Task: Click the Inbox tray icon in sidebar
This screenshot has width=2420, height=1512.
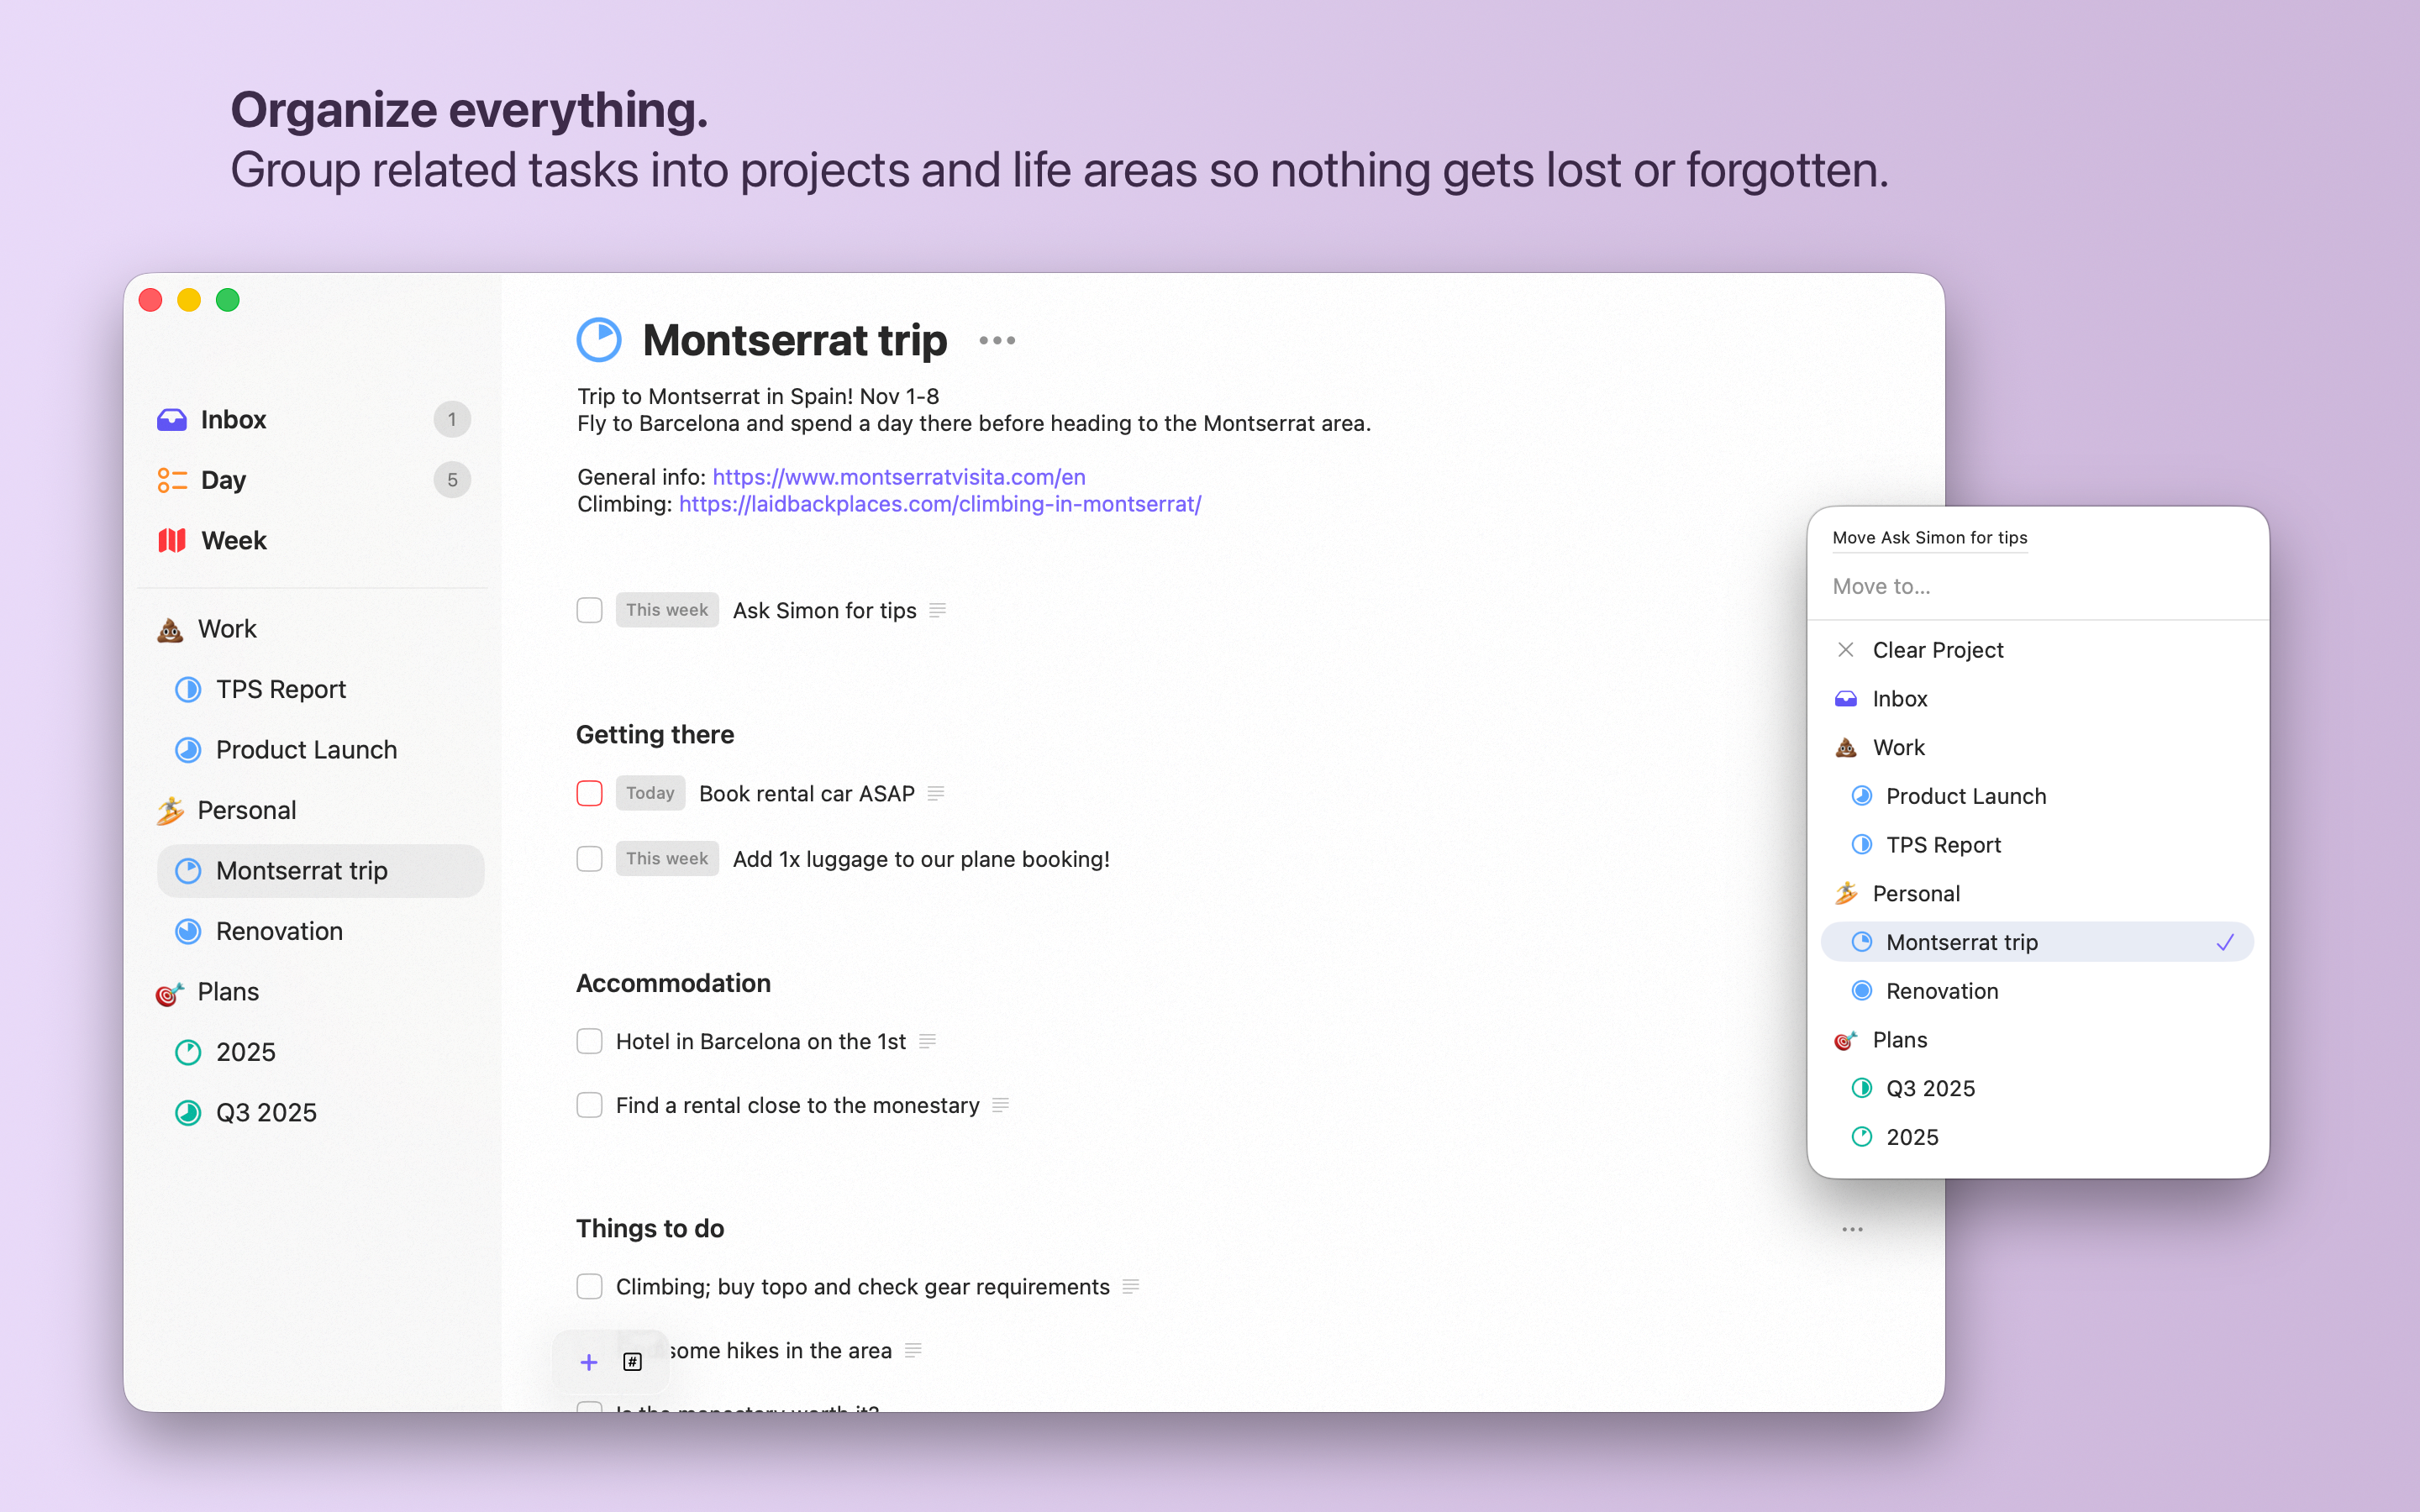Action: click(172, 419)
